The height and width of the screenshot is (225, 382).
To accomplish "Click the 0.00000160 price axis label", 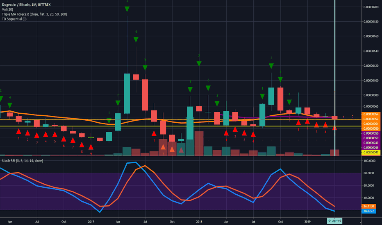I will pos(371,36).
